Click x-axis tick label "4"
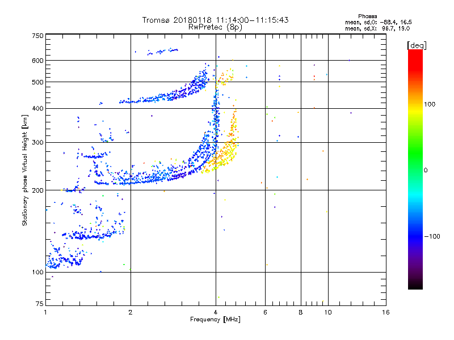This screenshot has width=454, height=340. coord(216,312)
